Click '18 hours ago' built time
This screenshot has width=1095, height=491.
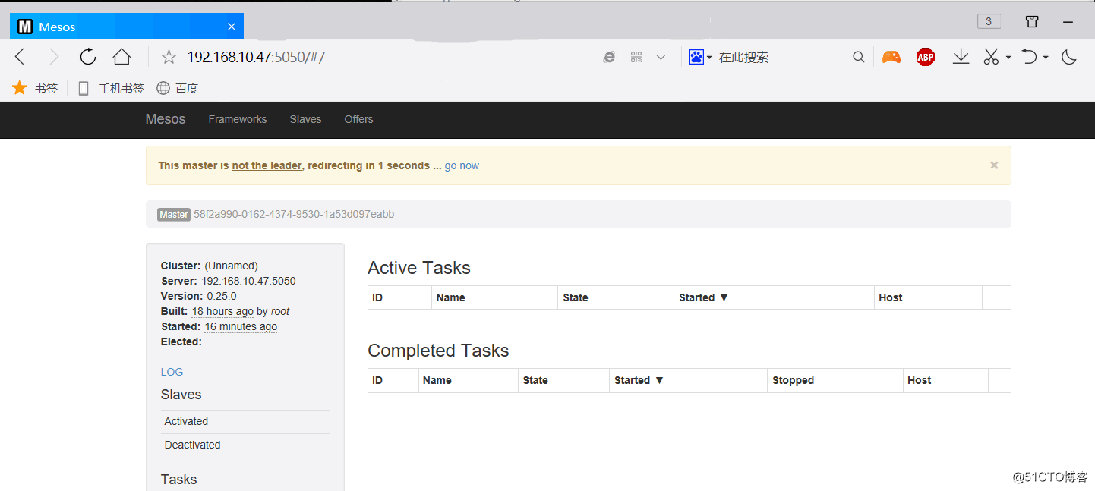tap(222, 311)
